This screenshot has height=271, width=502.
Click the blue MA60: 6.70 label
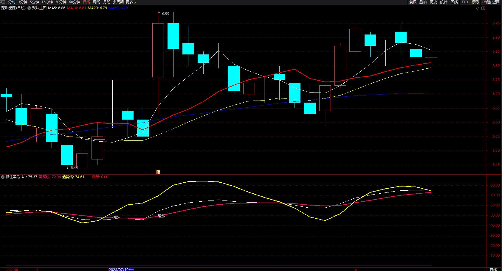pyautogui.click(x=118, y=8)
